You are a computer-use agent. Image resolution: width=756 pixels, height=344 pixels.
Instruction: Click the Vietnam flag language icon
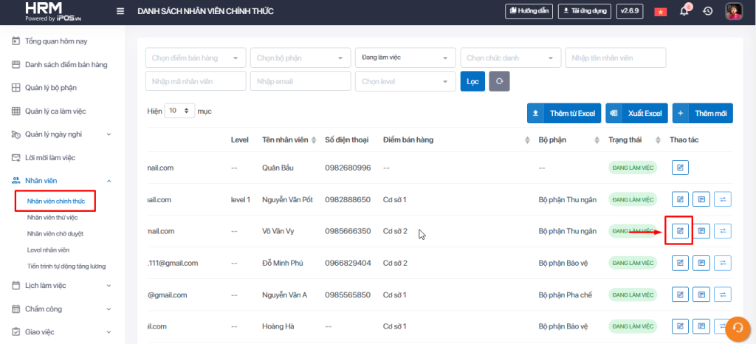(660, 11)
